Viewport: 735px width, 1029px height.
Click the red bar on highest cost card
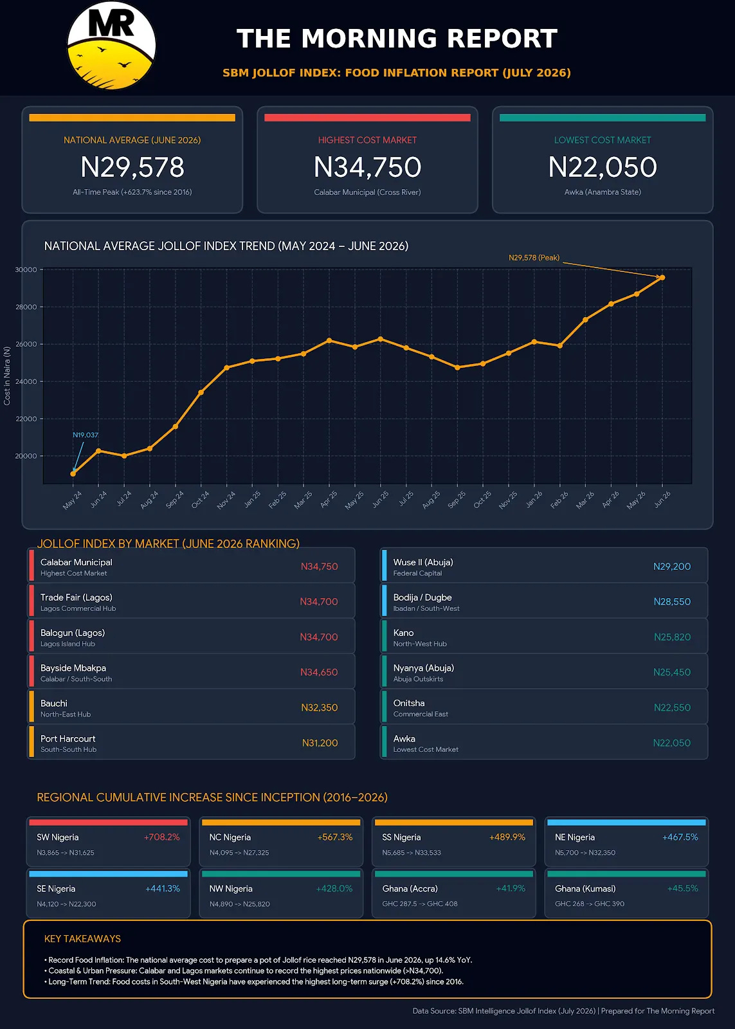(367, 118)
